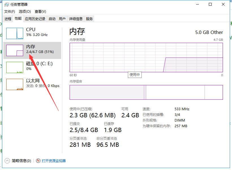Image resolution: width=232 pixels, height=170 pixels.
Task: Click the 5.0 GB Other label
Action: 209,32
